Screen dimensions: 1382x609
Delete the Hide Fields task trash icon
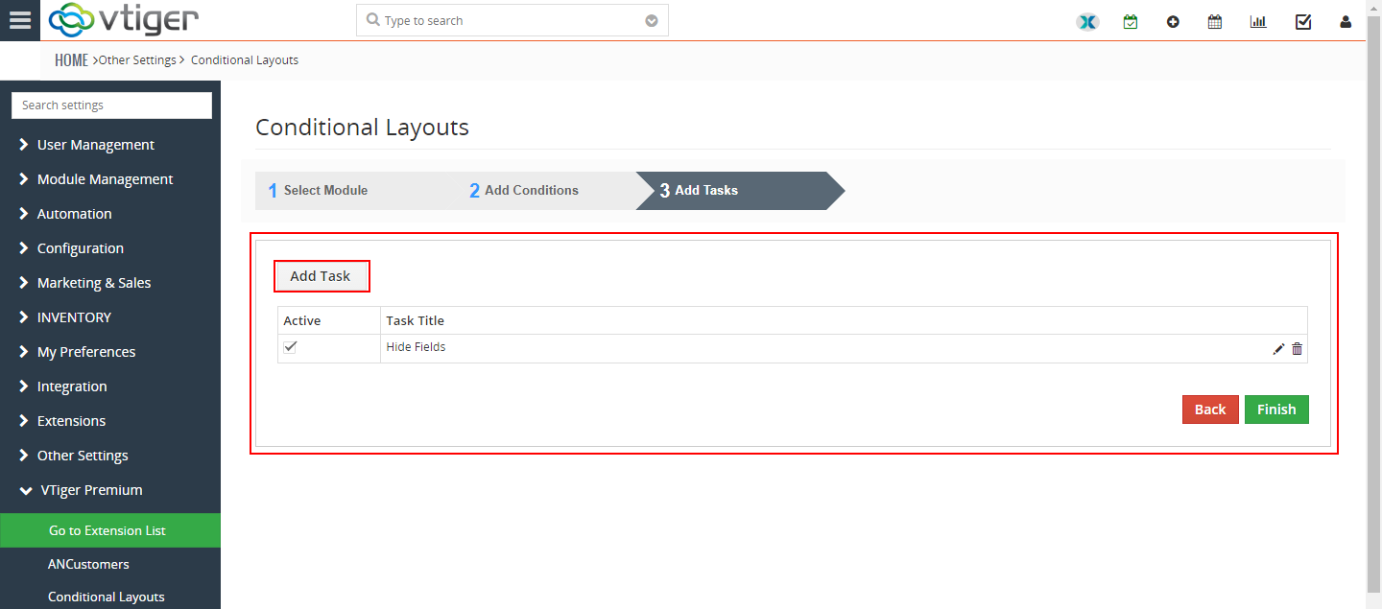[x=1297, y=349]
